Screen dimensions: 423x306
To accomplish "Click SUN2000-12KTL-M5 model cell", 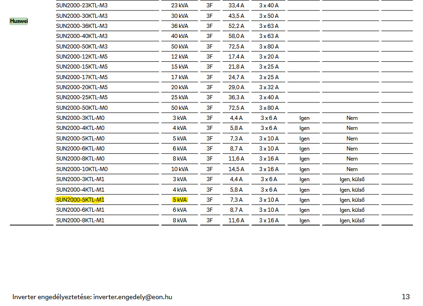I will [82, 57].
